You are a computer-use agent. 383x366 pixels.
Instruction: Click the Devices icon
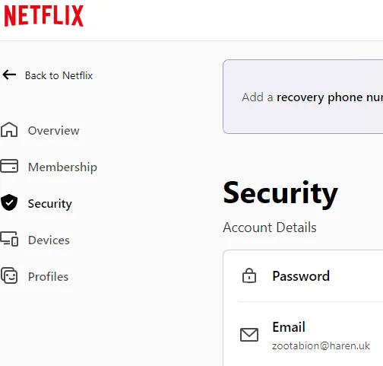(x=9, y=239)
